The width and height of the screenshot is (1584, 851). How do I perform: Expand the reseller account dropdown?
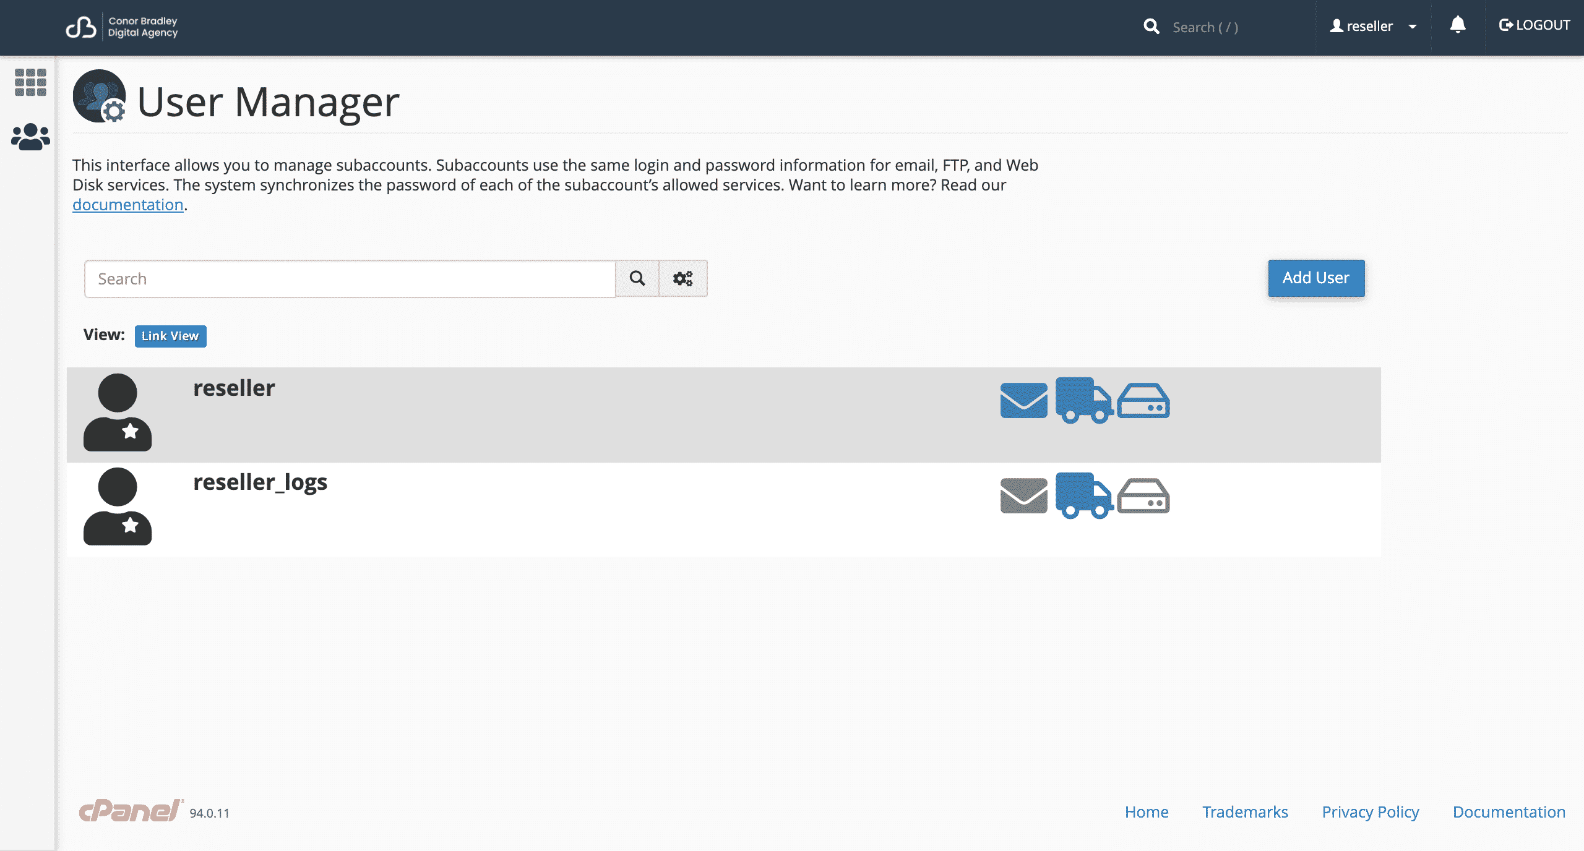pos(1372,27)
